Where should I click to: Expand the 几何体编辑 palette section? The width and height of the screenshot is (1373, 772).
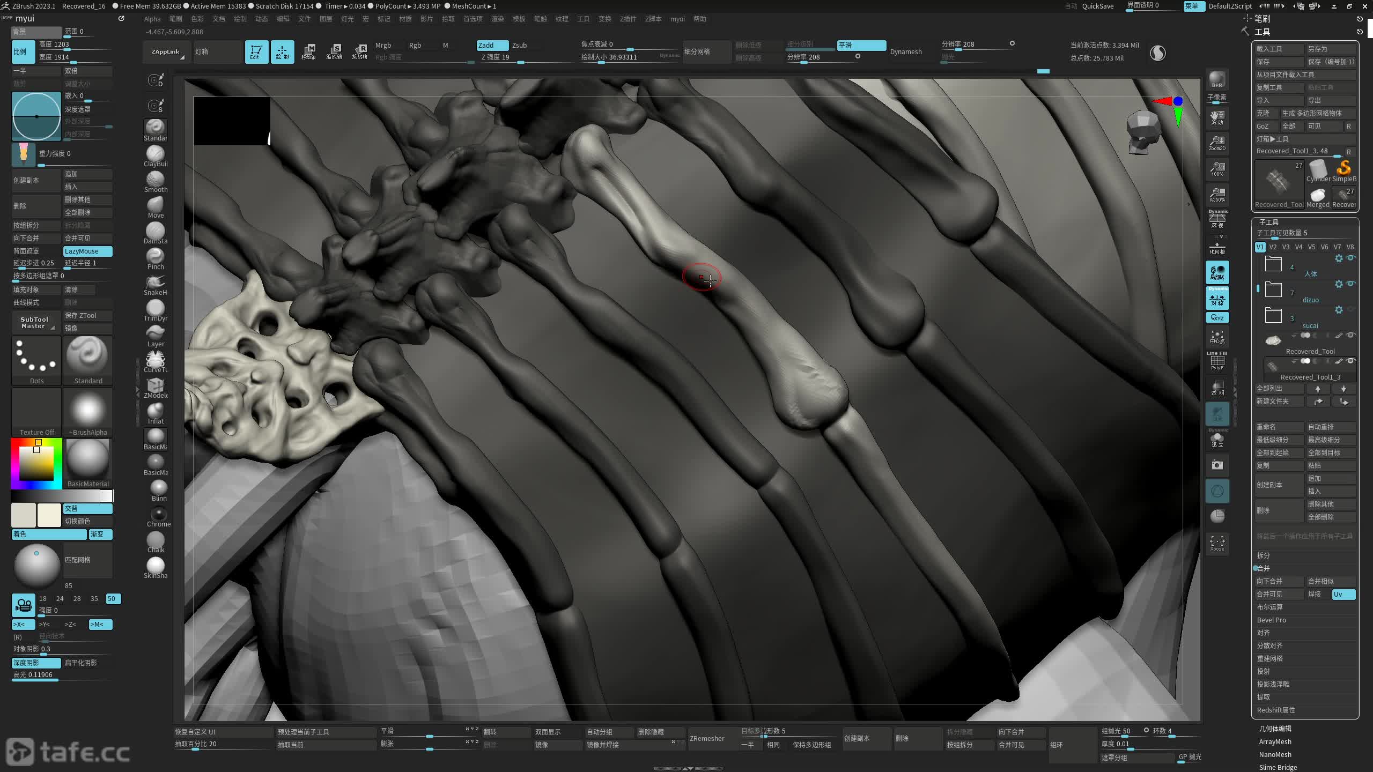click(x=1275, y=729)
